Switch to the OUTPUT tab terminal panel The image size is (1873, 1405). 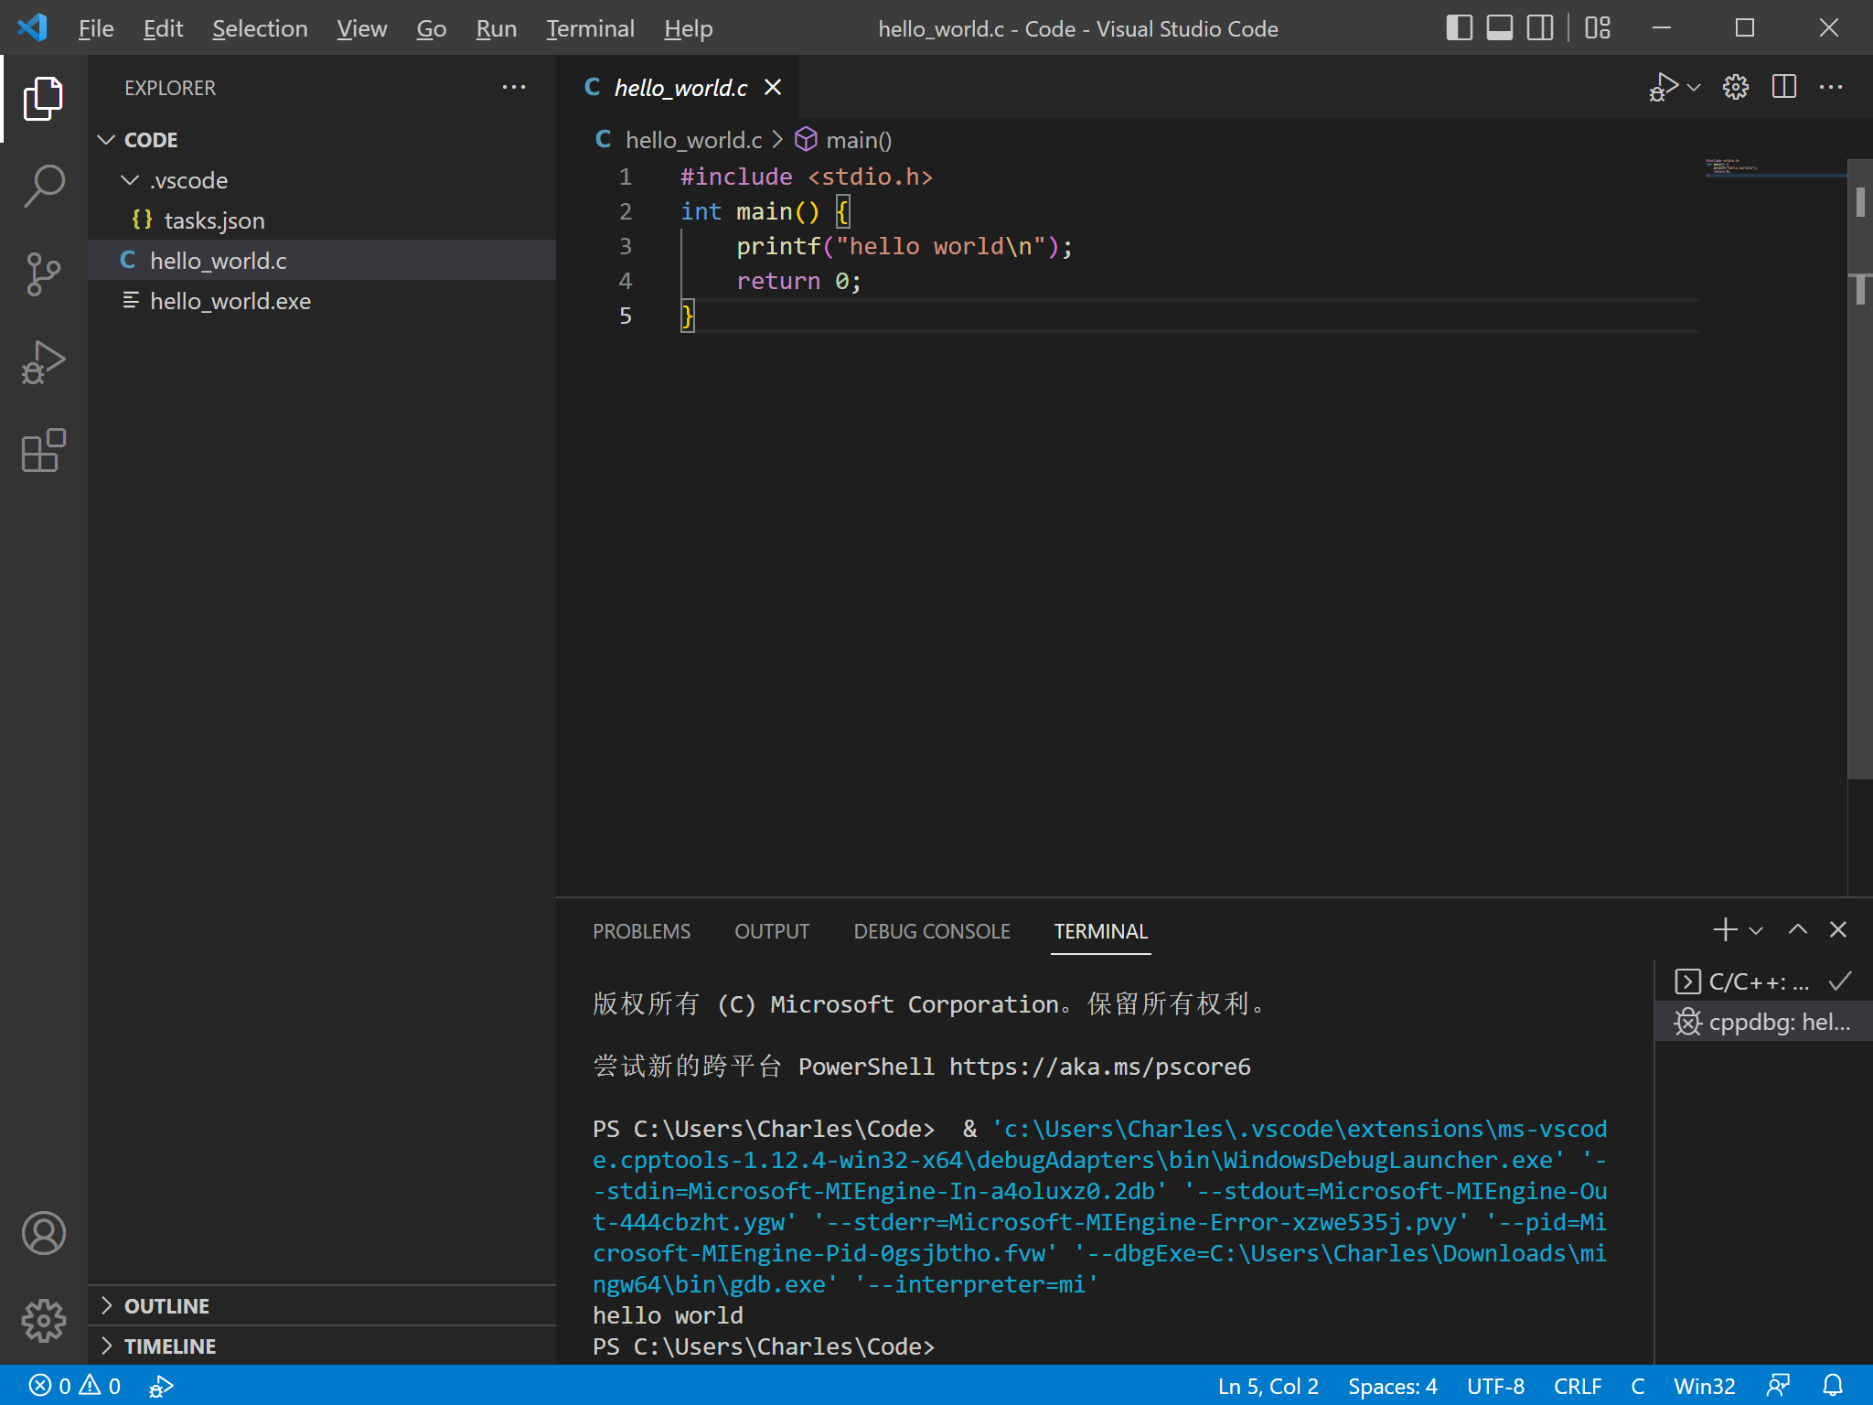[773, 931]
